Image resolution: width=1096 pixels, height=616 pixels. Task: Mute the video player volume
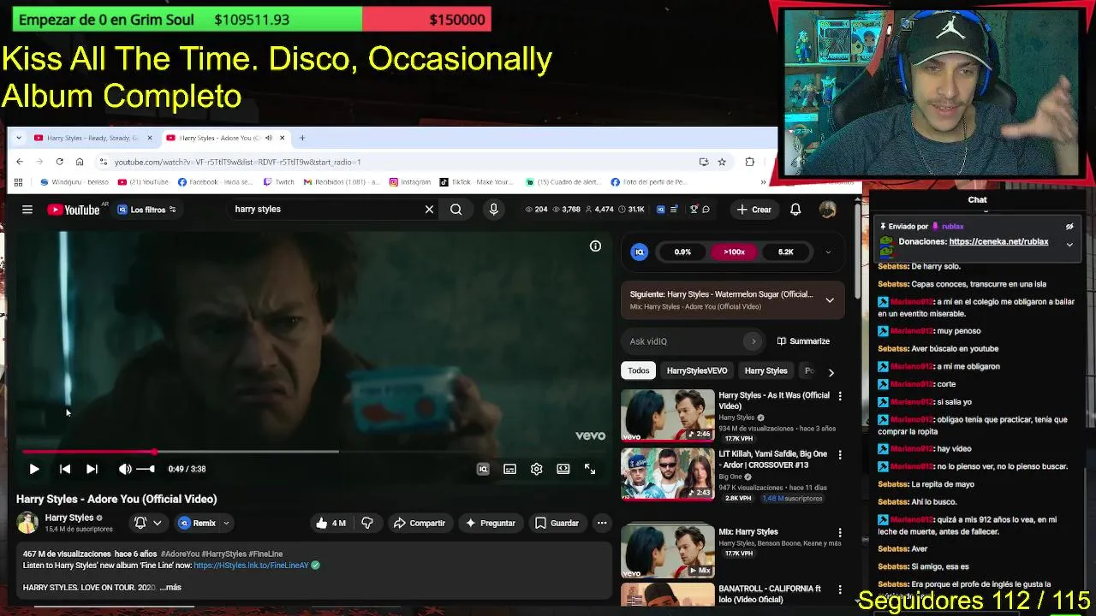(125, 469)
